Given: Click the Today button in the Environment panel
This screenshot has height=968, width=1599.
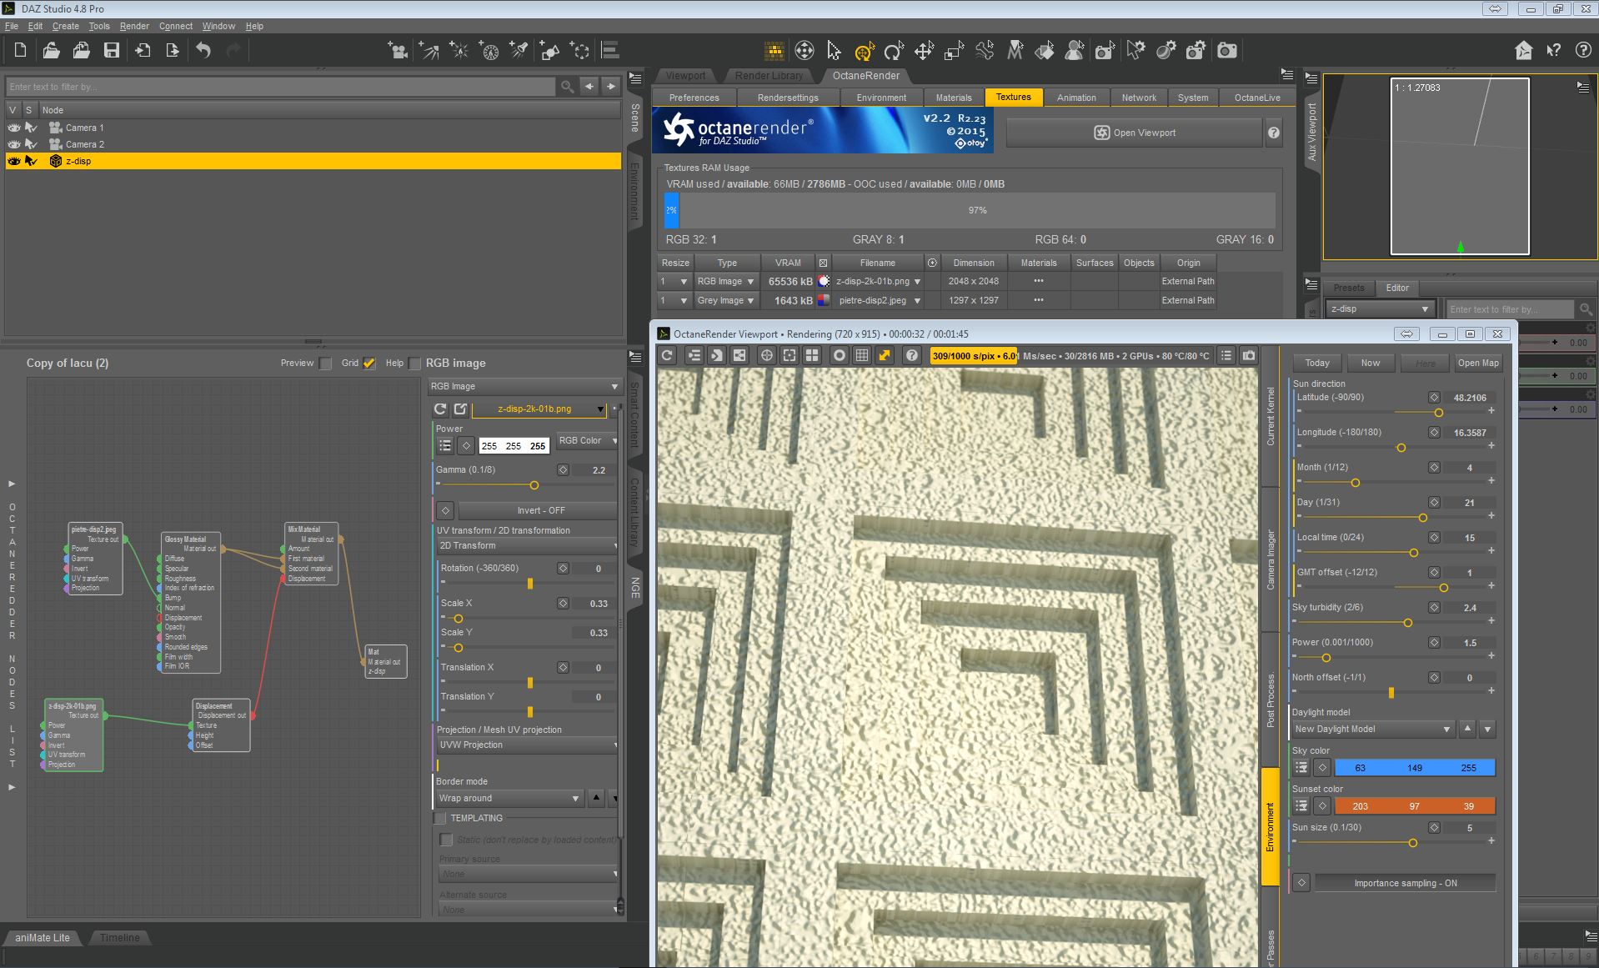Looking at the screenshot, I should pos(1317,363).
